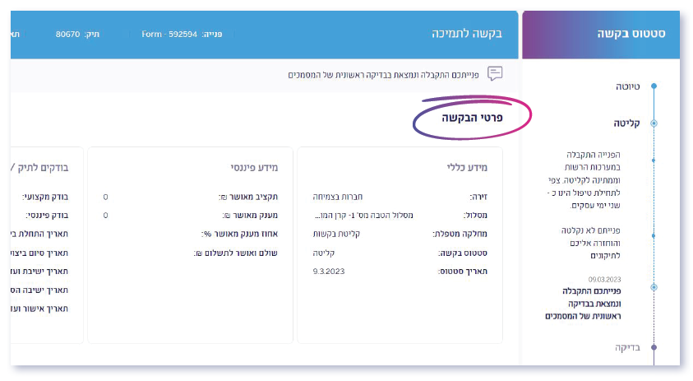
Task: Open the קליטה stage label
Action: click(x=626, y=123)
